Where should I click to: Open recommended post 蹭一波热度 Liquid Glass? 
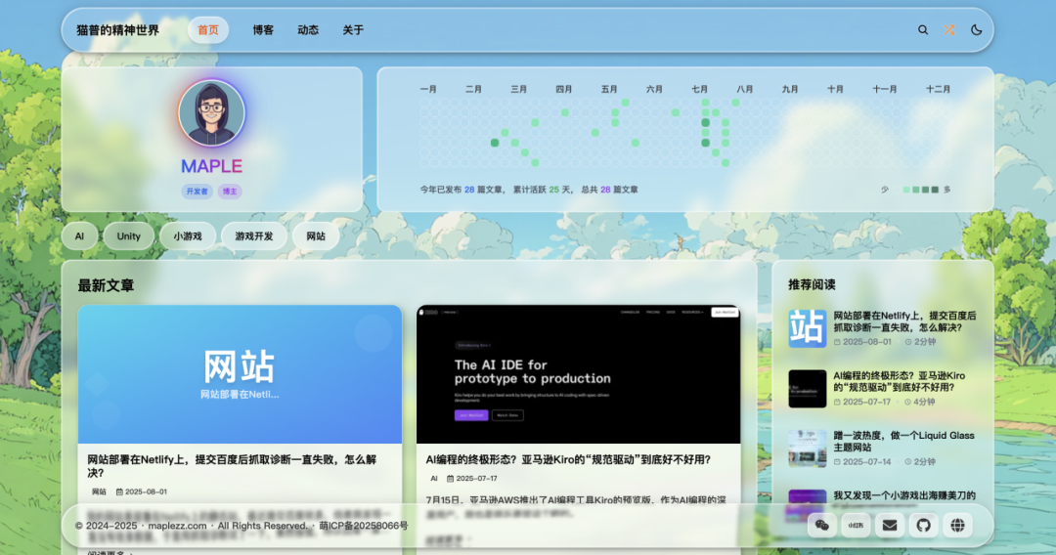pyautogui.click(x=903, y=442)
